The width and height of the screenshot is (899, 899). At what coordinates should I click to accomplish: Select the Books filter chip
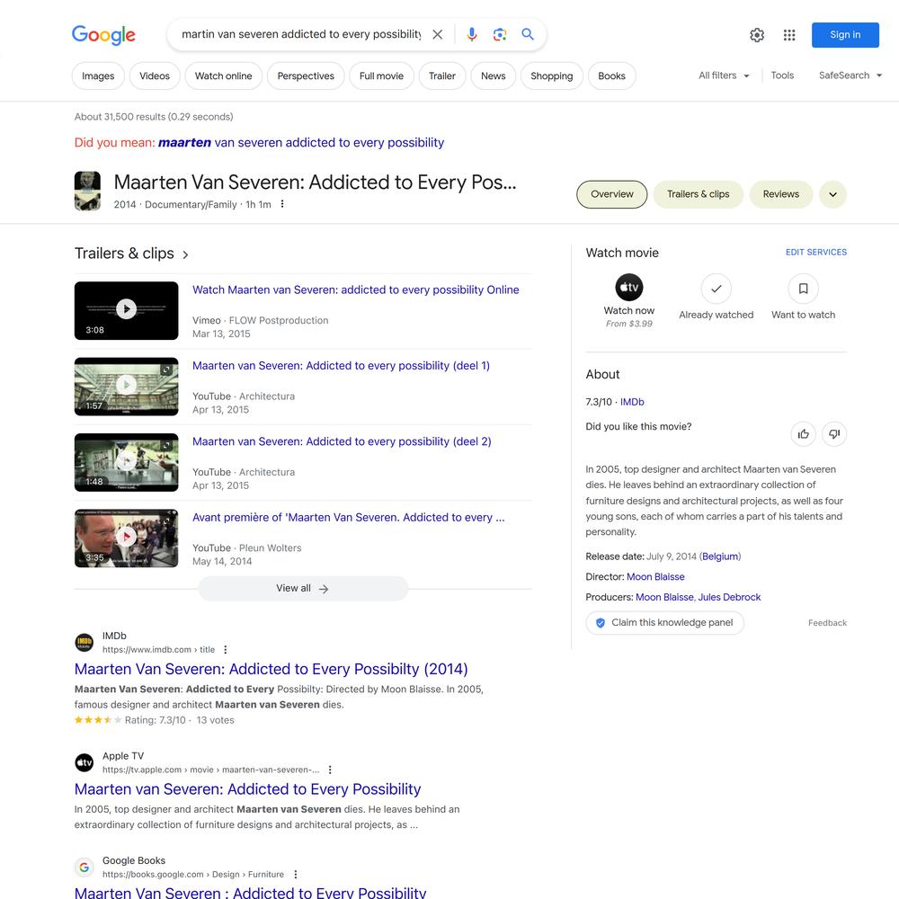point(611,76)
